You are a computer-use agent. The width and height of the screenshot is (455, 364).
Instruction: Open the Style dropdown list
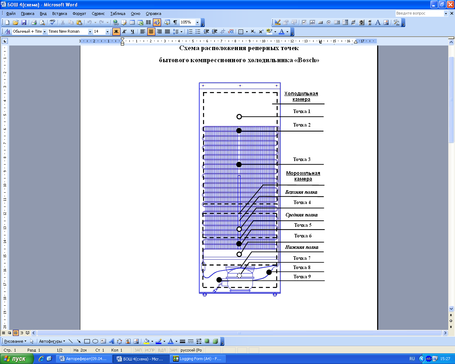coord(44,32)
